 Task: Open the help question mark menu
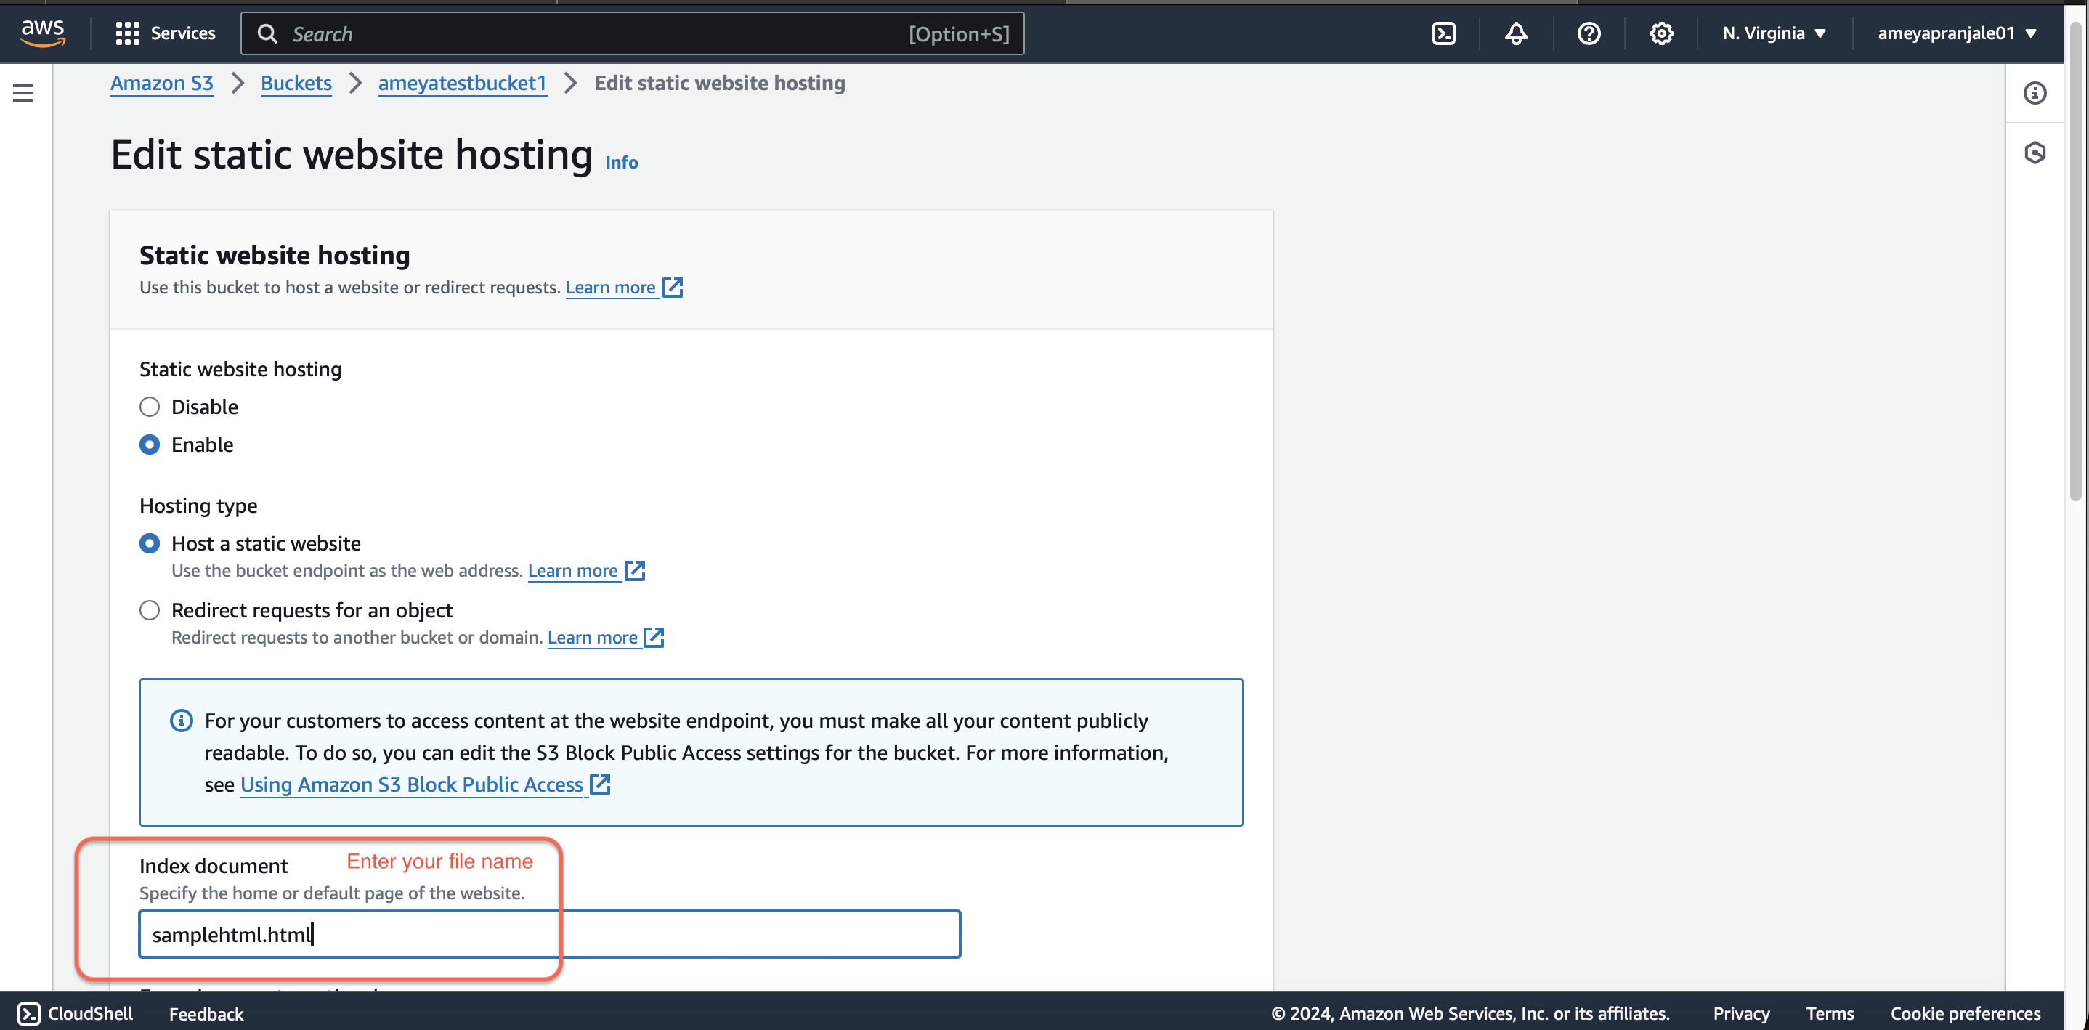(x=1589, y=33)
